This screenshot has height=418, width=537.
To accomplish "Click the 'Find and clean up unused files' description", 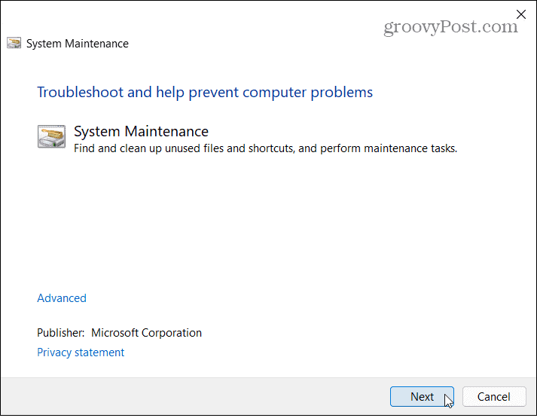I will [x=265, y=148].
